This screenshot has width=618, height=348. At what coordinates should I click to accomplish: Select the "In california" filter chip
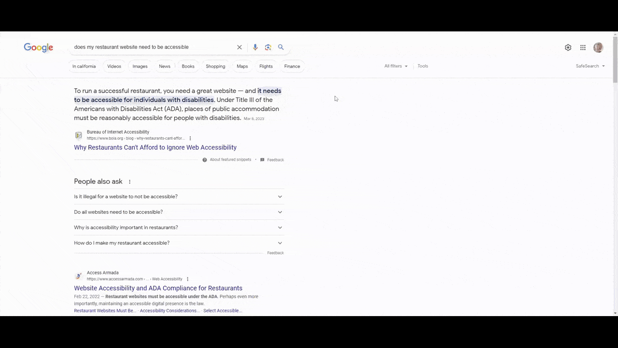[x=84, y=66]
